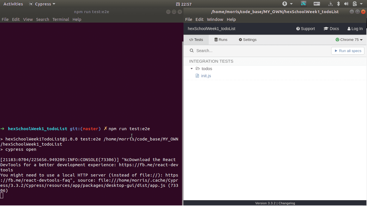Image resolution: width=367 pixels, height=206 pixels.
Task: Switch to the Tests tab
Action: click(196, 40)
